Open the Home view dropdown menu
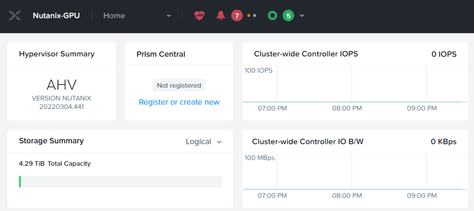Screen dimensions: 474x211 coord(137,15)
